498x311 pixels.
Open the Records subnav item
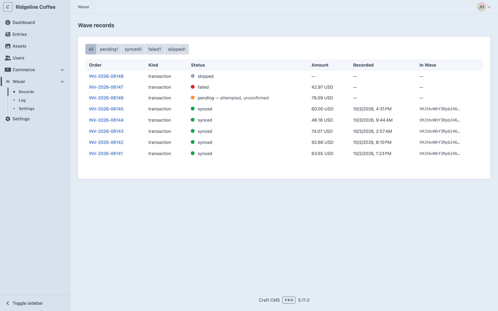pos(26,92)
